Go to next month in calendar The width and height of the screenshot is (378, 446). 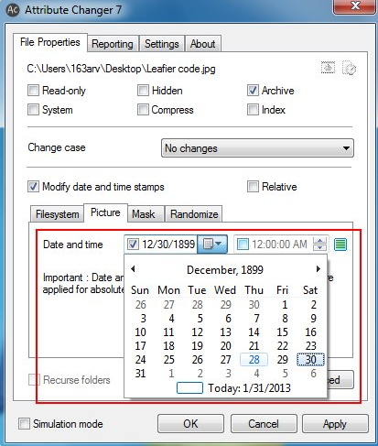coord(319,269)
